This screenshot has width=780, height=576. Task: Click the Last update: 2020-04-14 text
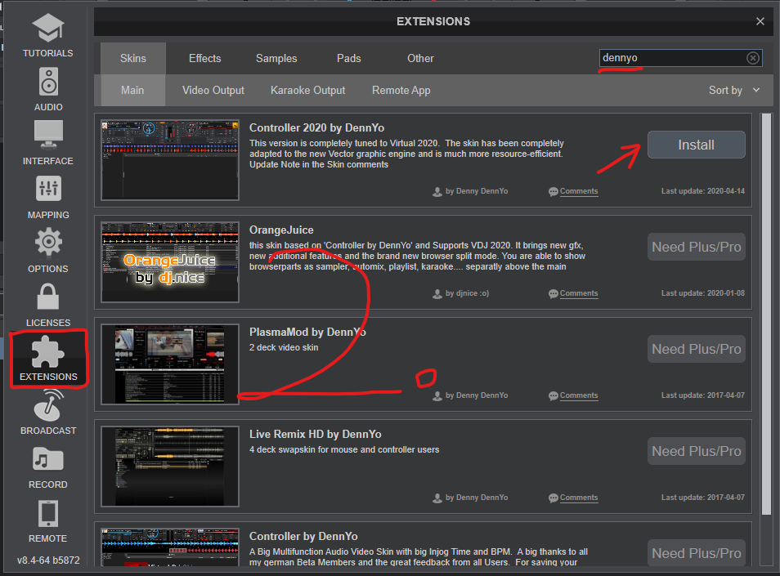click(x=703, y=191)
